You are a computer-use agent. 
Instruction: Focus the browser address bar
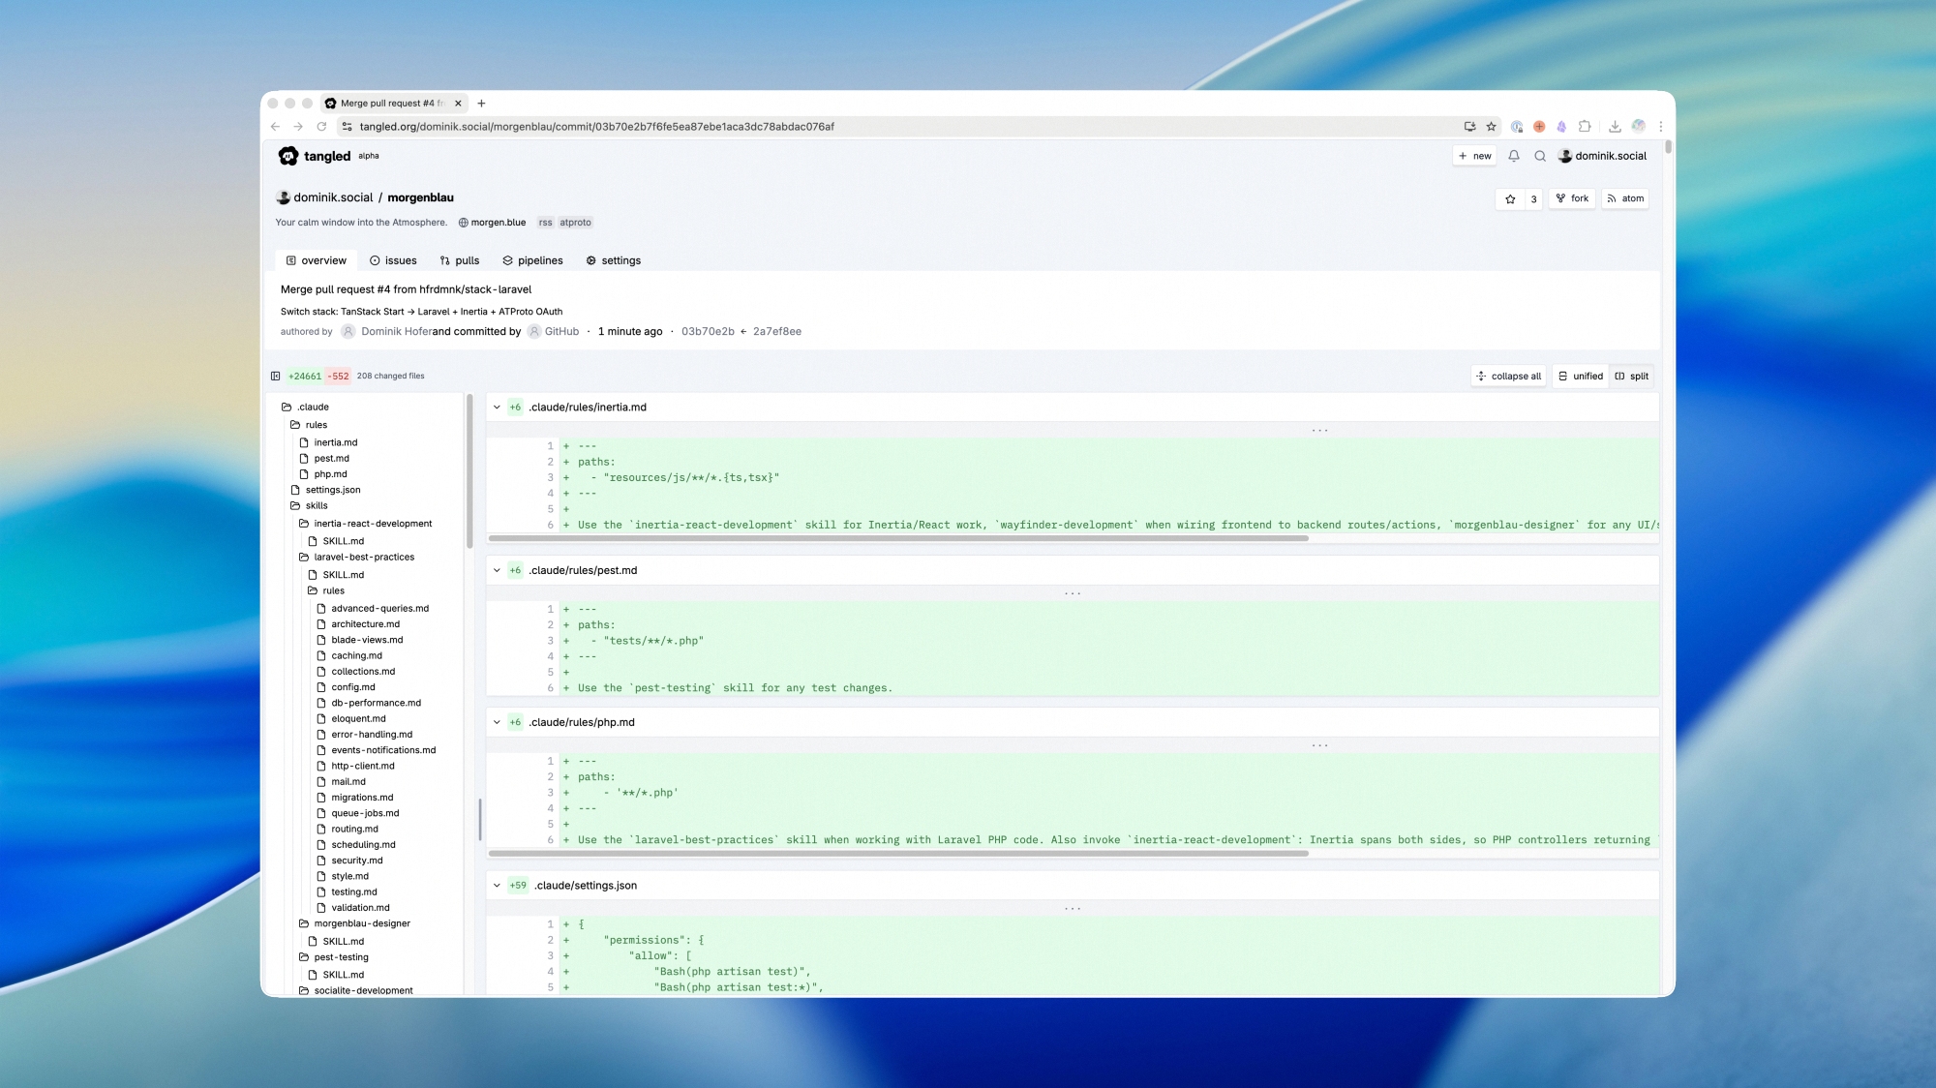click(x=900, y=127)
